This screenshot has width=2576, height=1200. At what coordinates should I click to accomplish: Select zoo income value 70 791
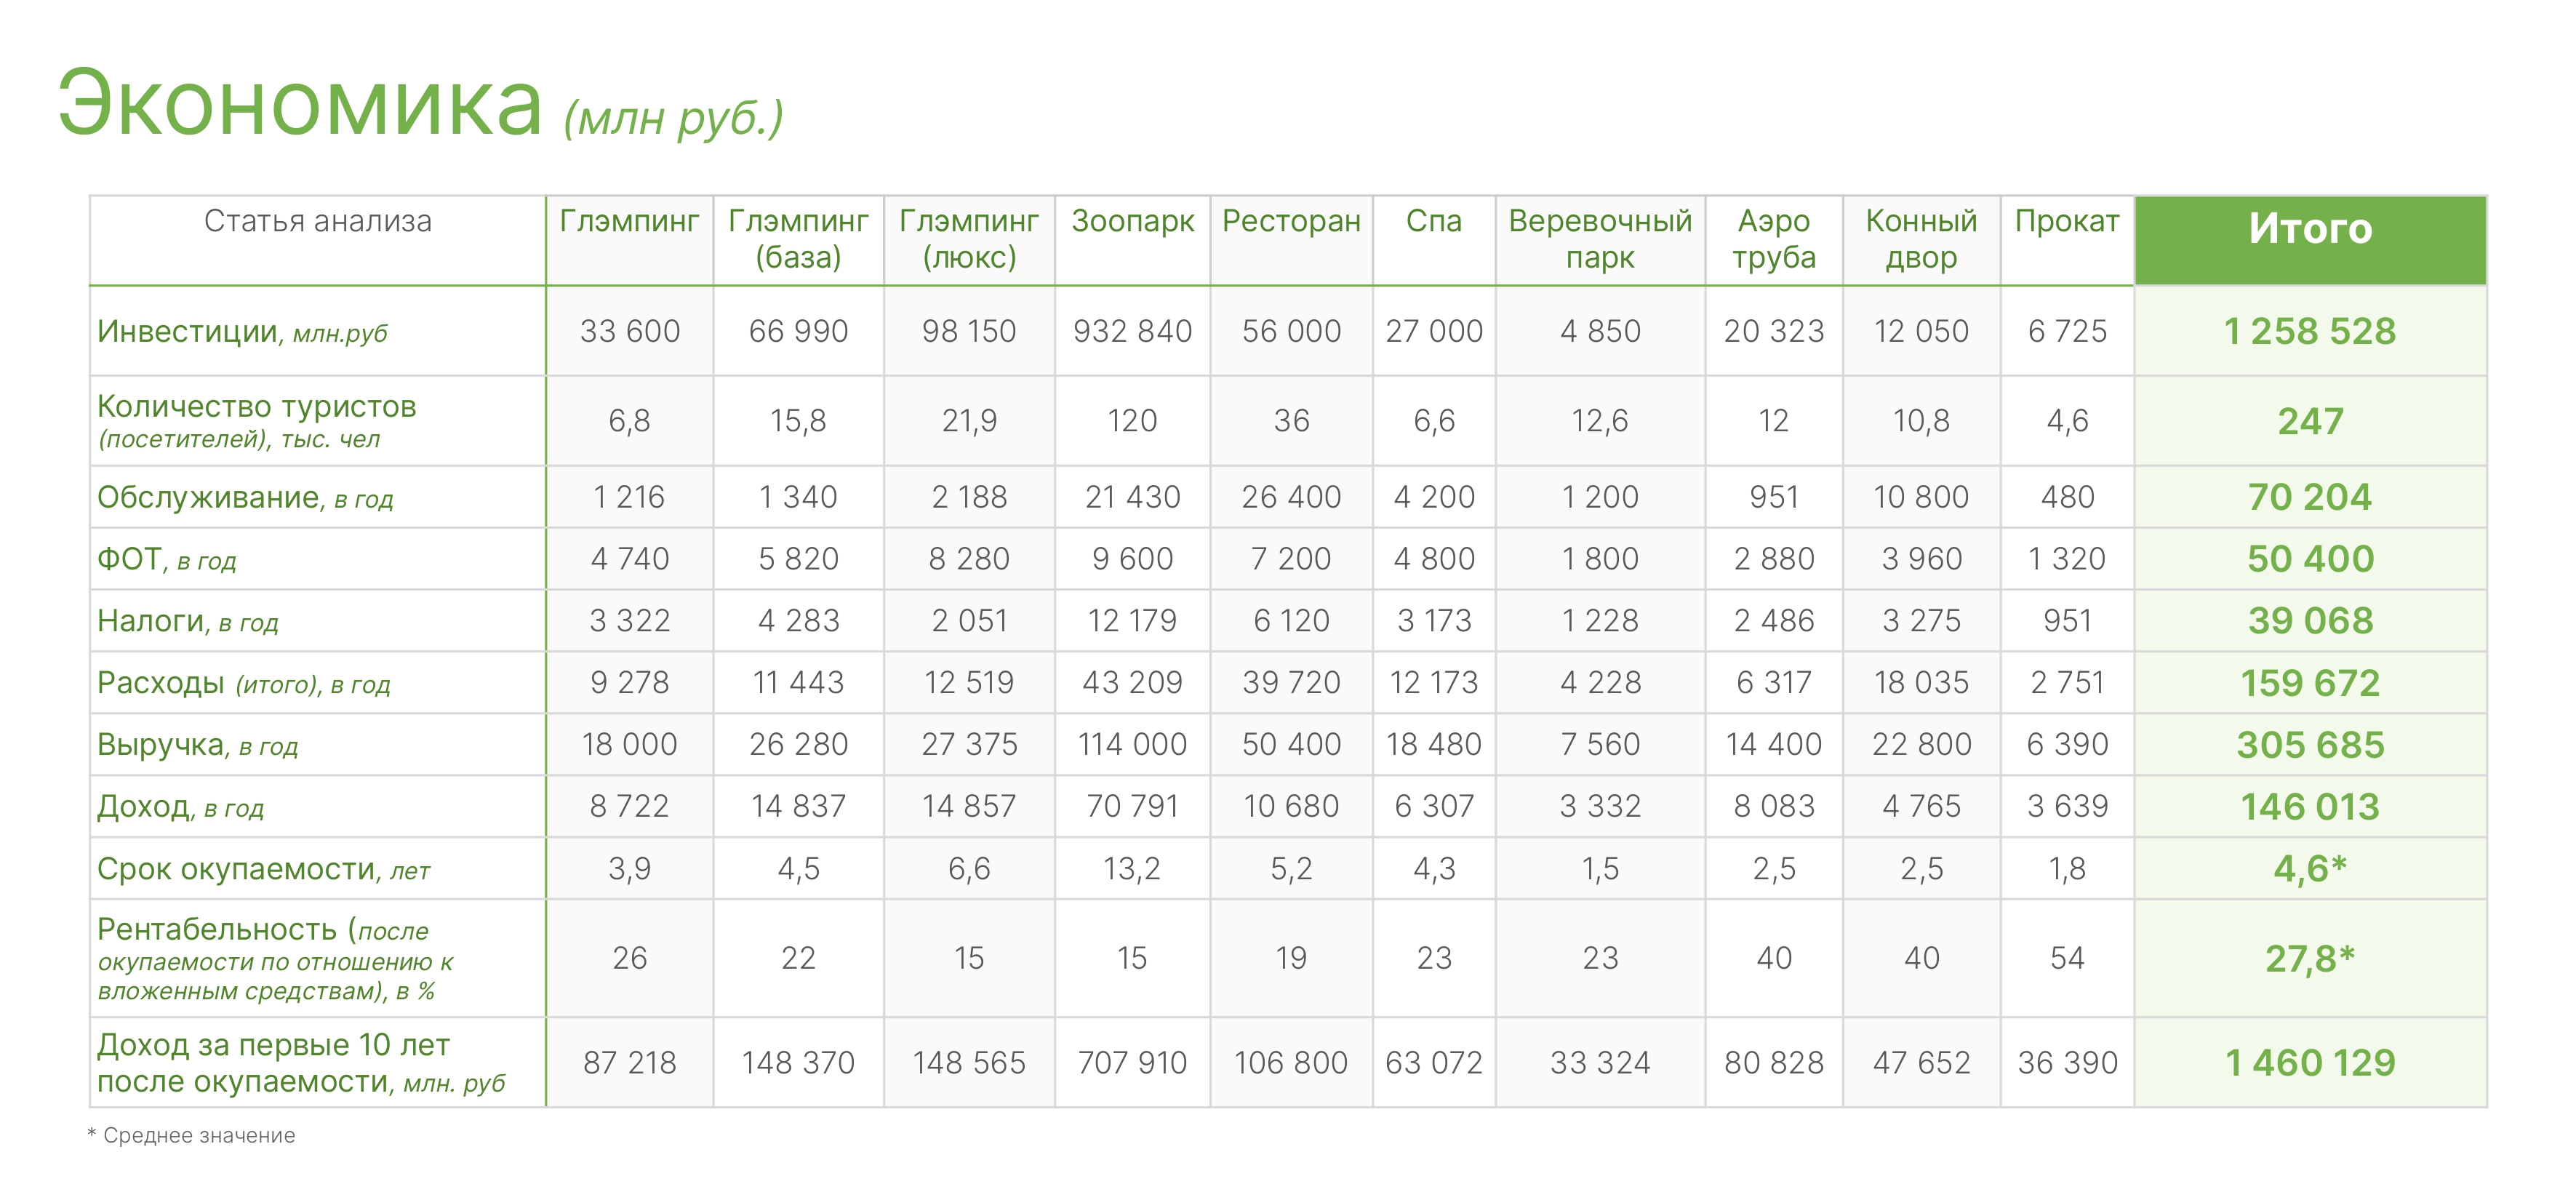tap(1132, 807)
